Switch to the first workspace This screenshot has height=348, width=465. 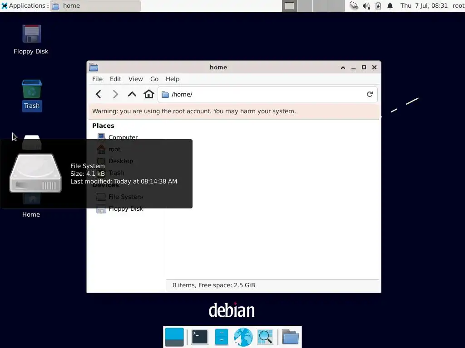pos(289,6)
